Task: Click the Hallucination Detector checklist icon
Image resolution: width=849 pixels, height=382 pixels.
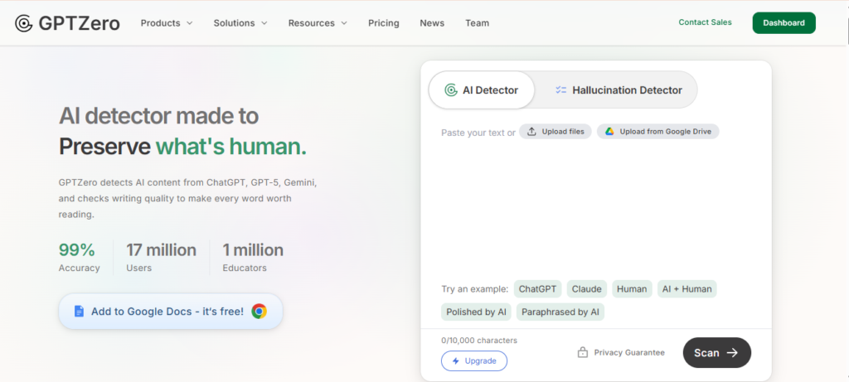Action: (560, 90)
